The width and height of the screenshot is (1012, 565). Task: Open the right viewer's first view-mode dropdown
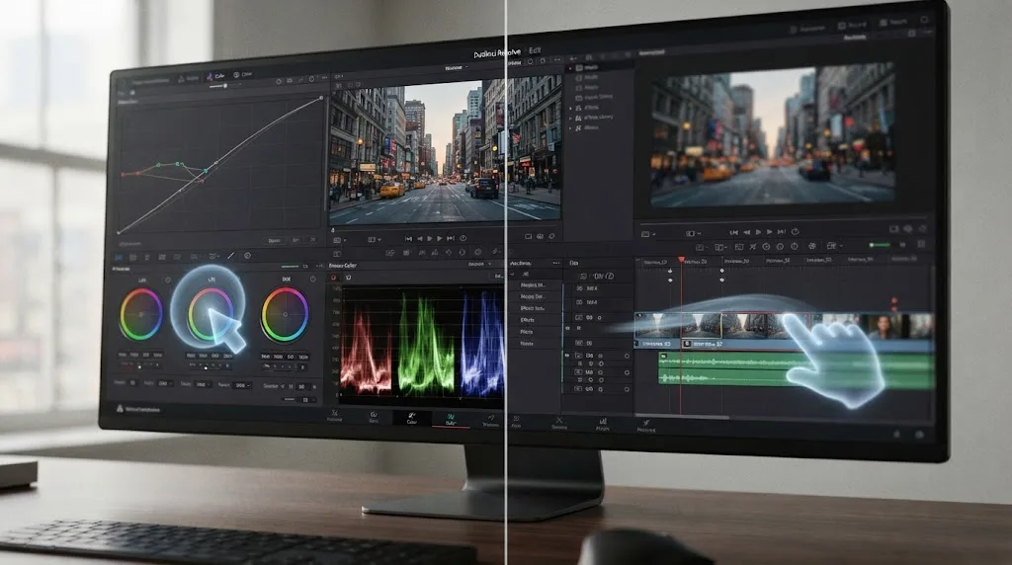point(646,234)
